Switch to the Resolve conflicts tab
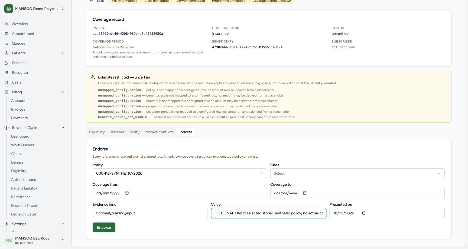 [x=159, y=132]
